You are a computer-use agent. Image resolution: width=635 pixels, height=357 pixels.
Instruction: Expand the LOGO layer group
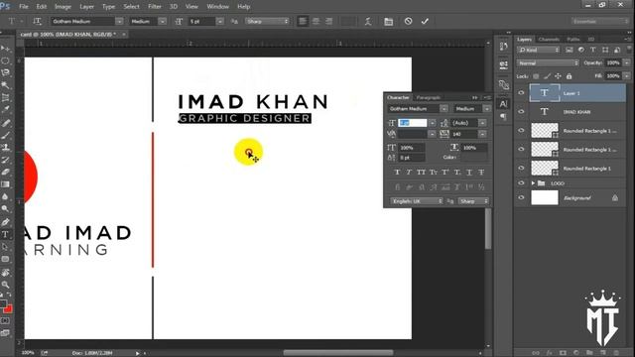(533, 183)
